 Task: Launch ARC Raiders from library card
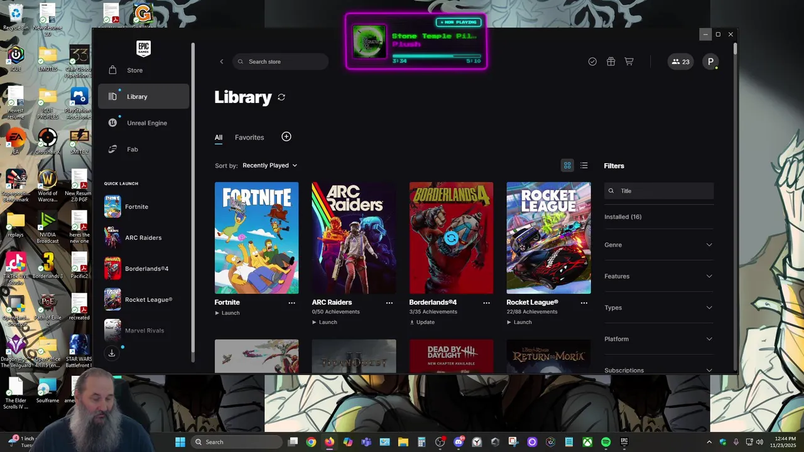pos(325,322)
